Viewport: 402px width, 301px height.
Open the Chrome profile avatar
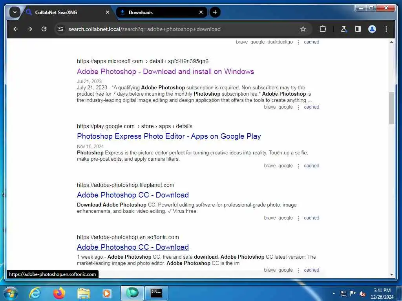(372, 29)
